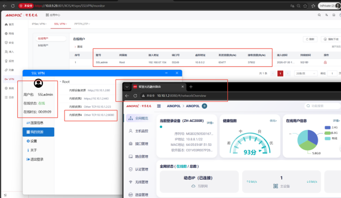Open the 详情 link on 在线用户信息 card

click(x=336, y=121)
